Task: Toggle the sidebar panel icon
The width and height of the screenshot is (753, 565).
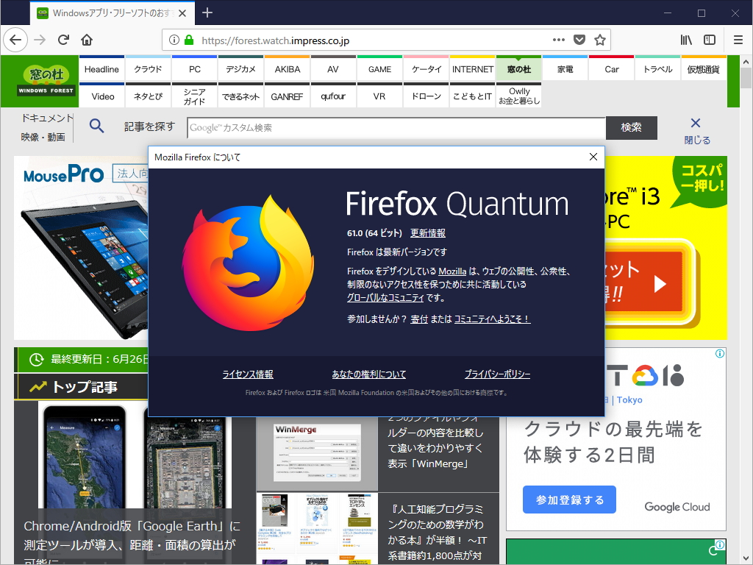Action: (x=710, y=40)
